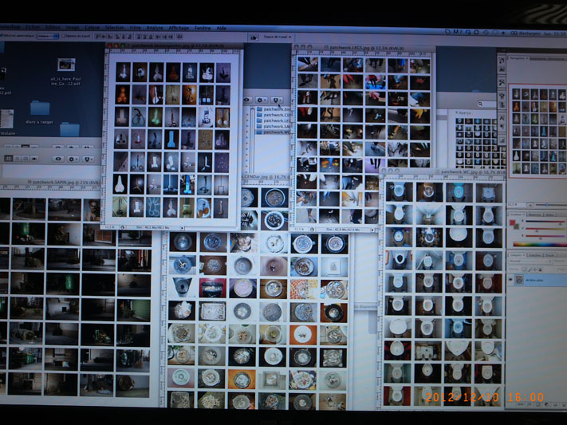Open the Character 'A' panel dock icon

(502, 118)
